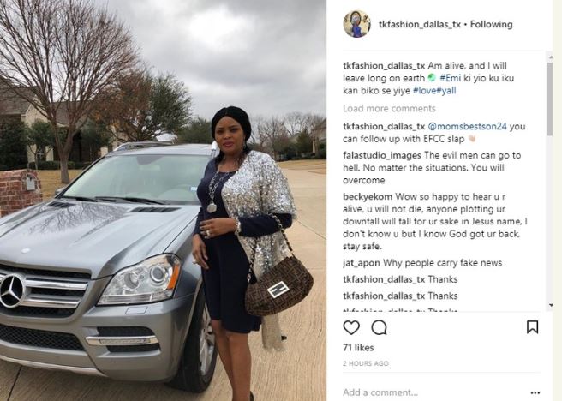Click the Add a comment field

434,392
